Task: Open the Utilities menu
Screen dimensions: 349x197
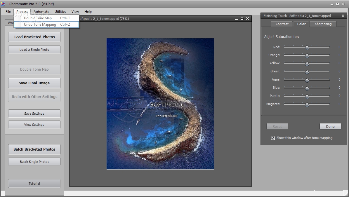Action: (60, 12)
